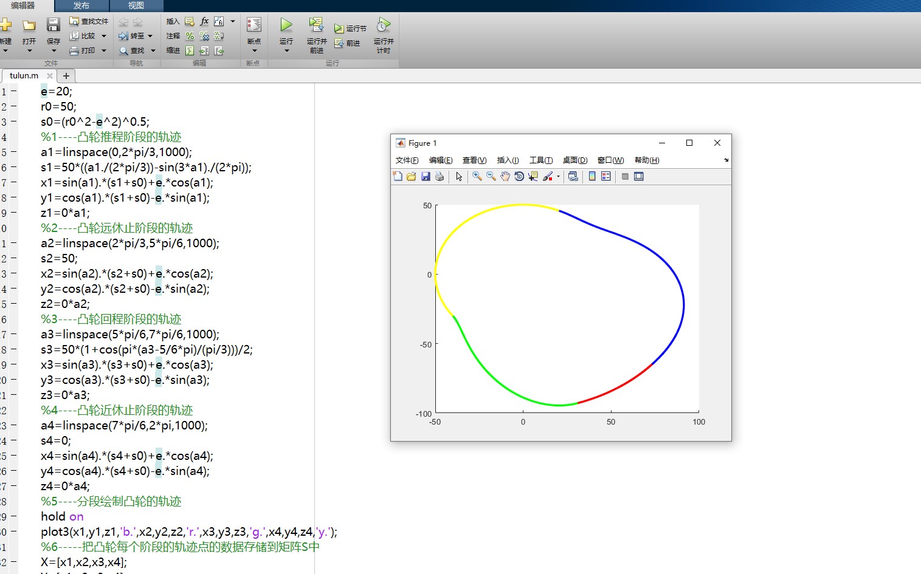Click the 前进 (Advance) button
The width and height of the screenshot is (921, 574).
(347, 43)
